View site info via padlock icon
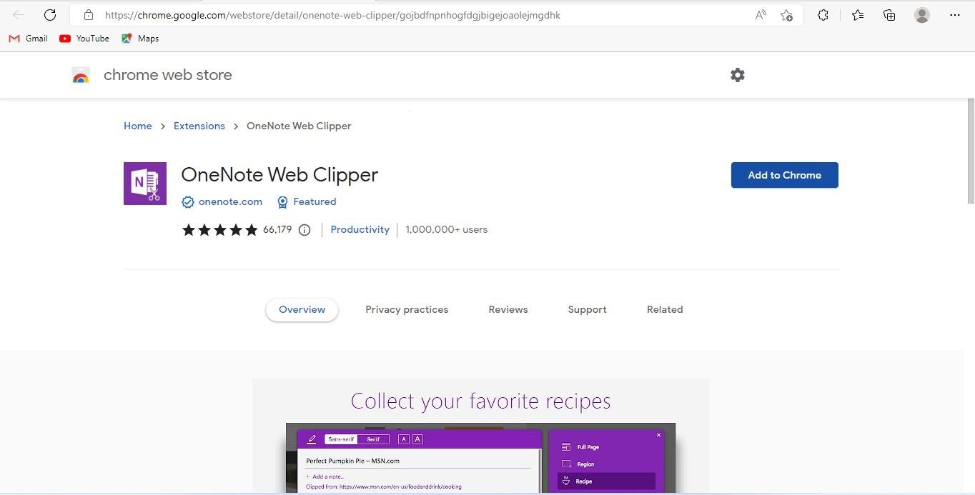The image size is (975, 495). point(88,15)
